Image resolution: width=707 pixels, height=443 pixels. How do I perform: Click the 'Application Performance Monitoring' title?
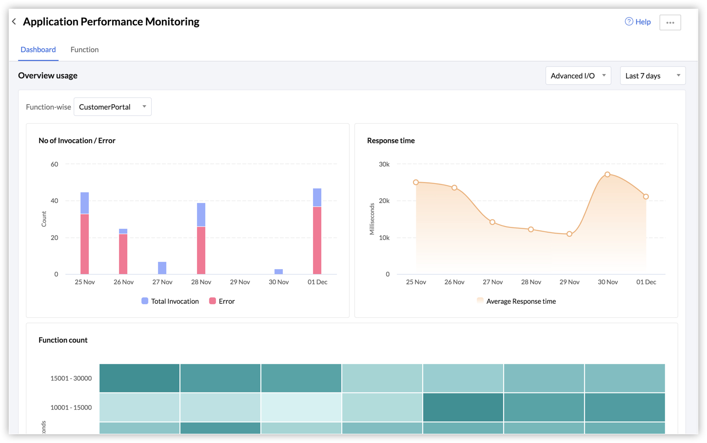click(x=111, y=21)
